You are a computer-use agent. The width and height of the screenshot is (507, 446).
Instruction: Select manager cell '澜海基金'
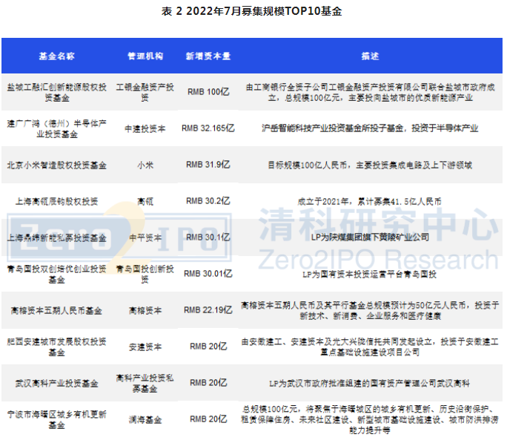click(145, 420)
